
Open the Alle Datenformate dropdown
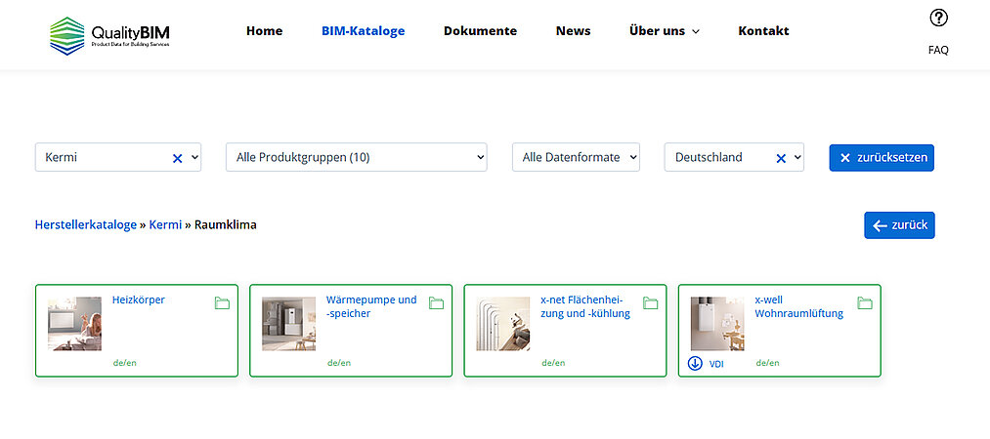[576, 157]
